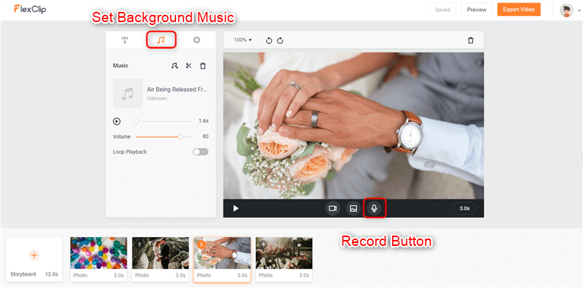Click the 'Air Being Released Fr...' track title
This screenshot has width=583, height=288.
click(x=177, y=89)
